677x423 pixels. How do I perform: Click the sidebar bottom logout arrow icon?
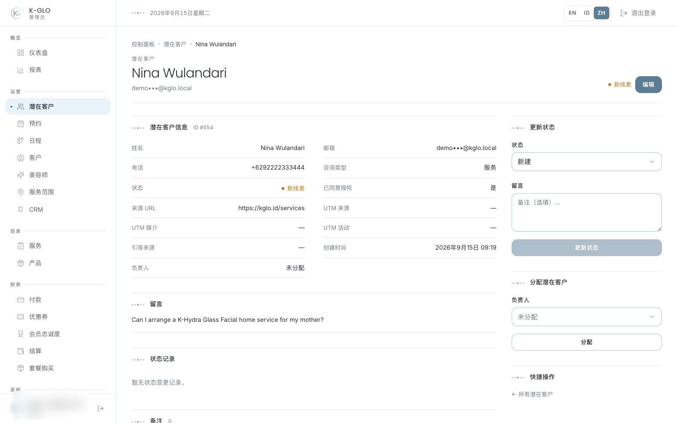(x=100, y=408)
